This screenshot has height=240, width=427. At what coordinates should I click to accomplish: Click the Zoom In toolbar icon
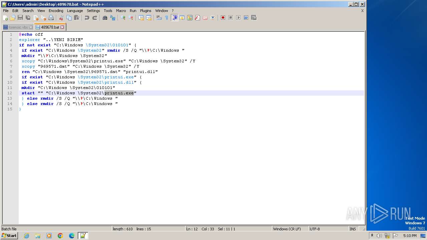pyautogui.click(x=123, y=18)
